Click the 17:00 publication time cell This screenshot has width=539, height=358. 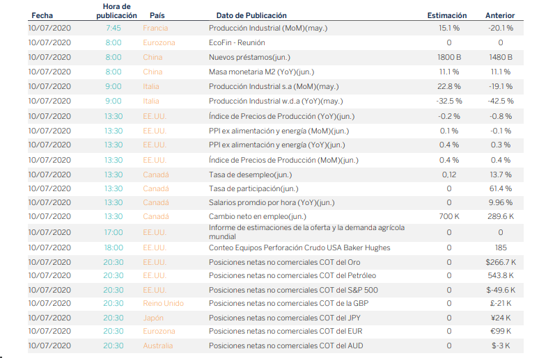point(113,232)
